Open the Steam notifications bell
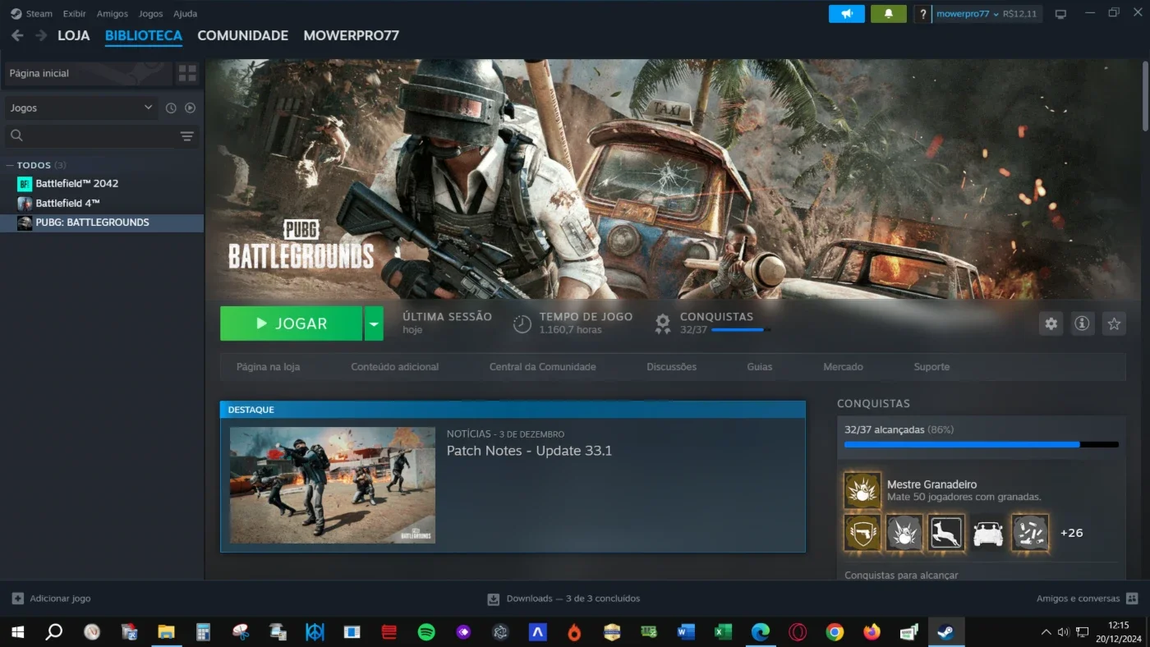Viewport: 1150px width, 647px height. (888, 14)
